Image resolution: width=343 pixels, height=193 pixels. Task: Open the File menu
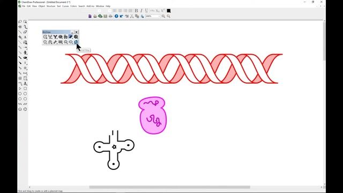click(24, 6)
